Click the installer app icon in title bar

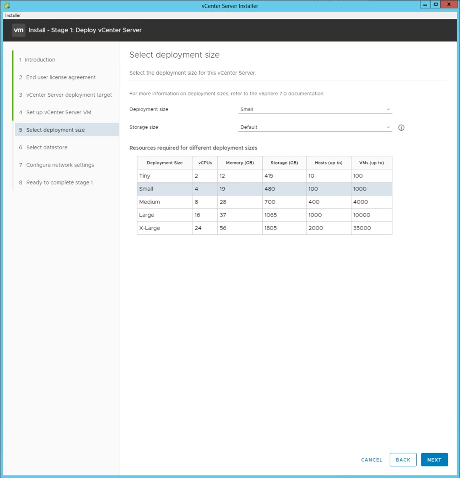(7, 5)
